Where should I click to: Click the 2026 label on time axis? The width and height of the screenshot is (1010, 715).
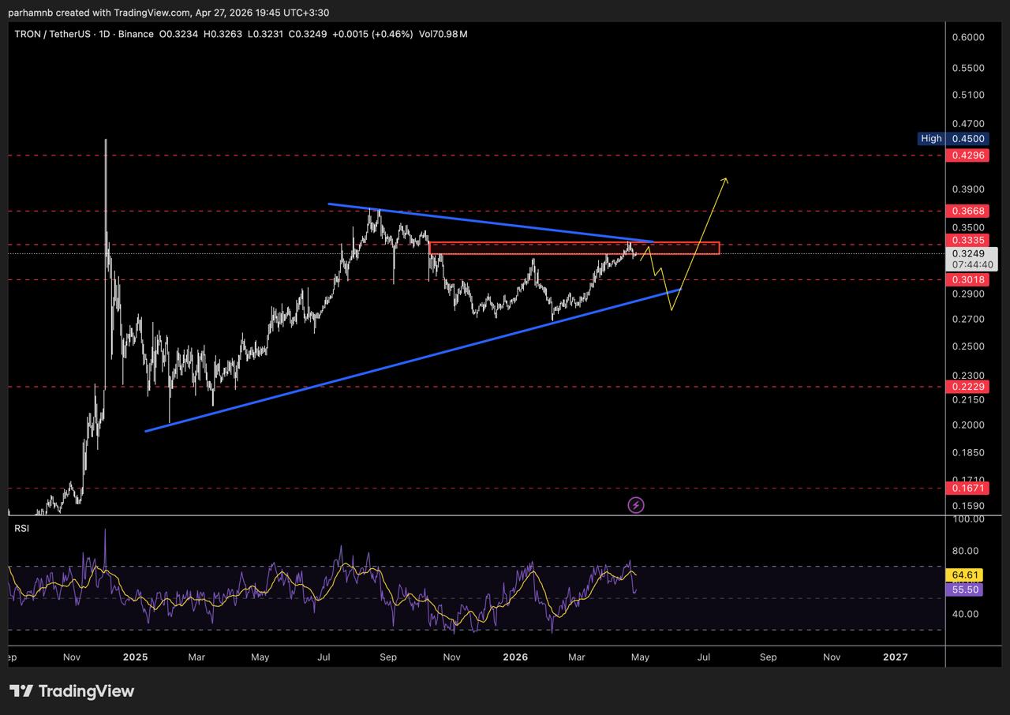(x=515, y=657)
